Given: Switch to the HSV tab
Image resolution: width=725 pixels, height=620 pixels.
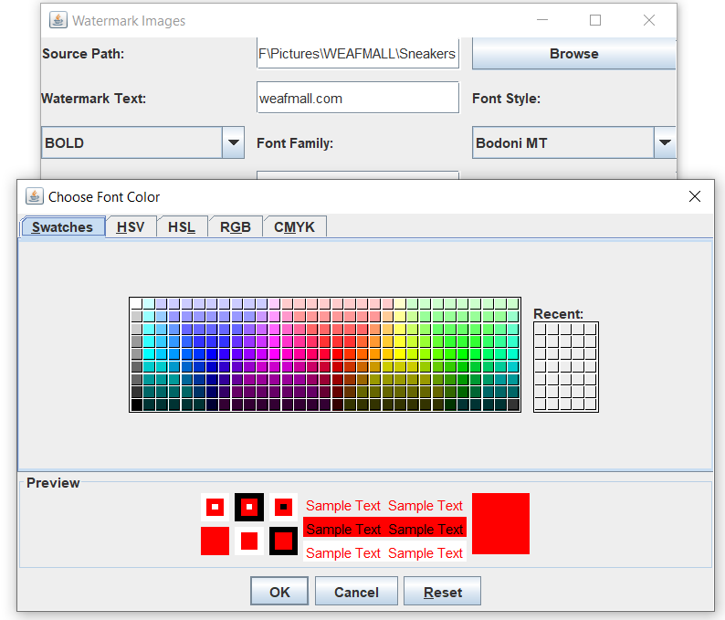Looking at the screenshot, I should (x=131, y=227).
